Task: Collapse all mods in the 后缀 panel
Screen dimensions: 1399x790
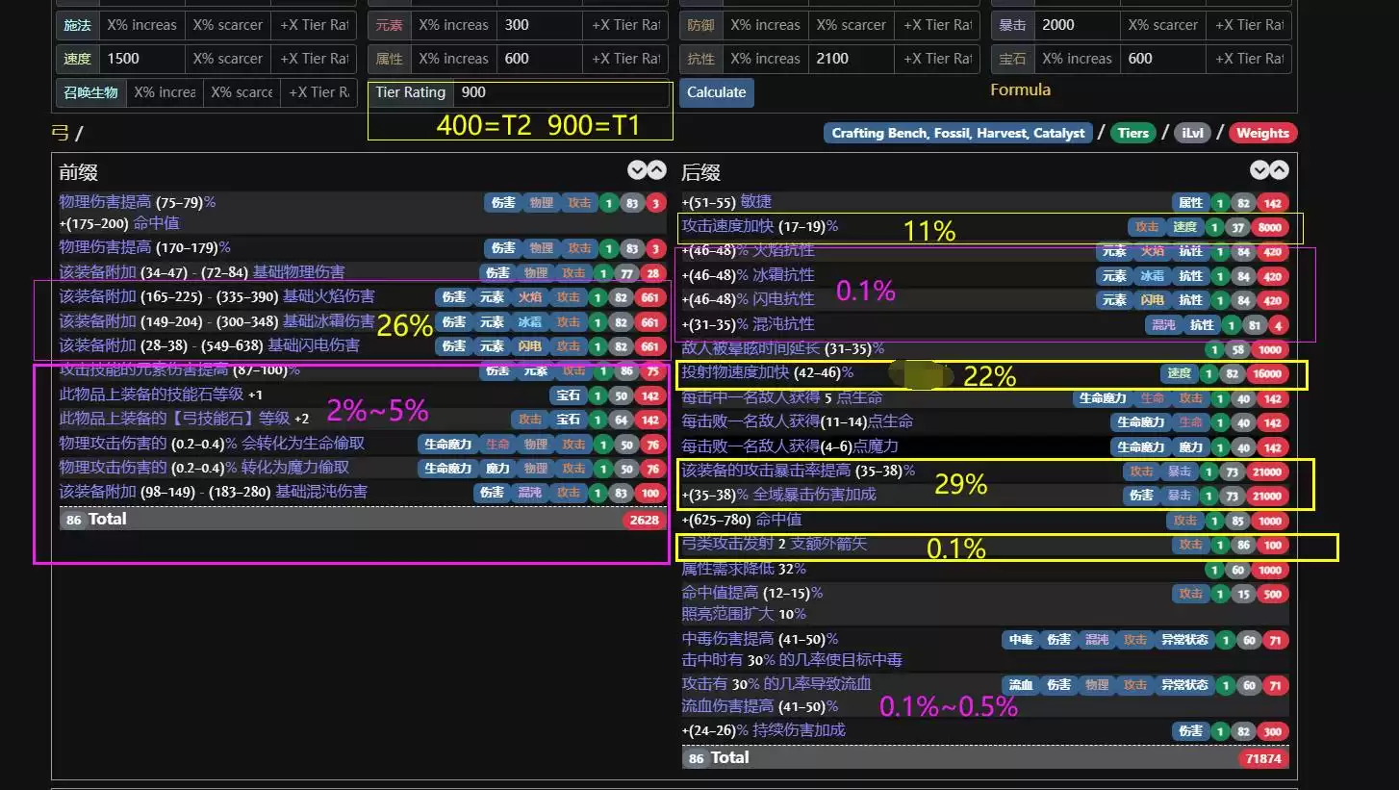Action: (x=1277, y=170)
